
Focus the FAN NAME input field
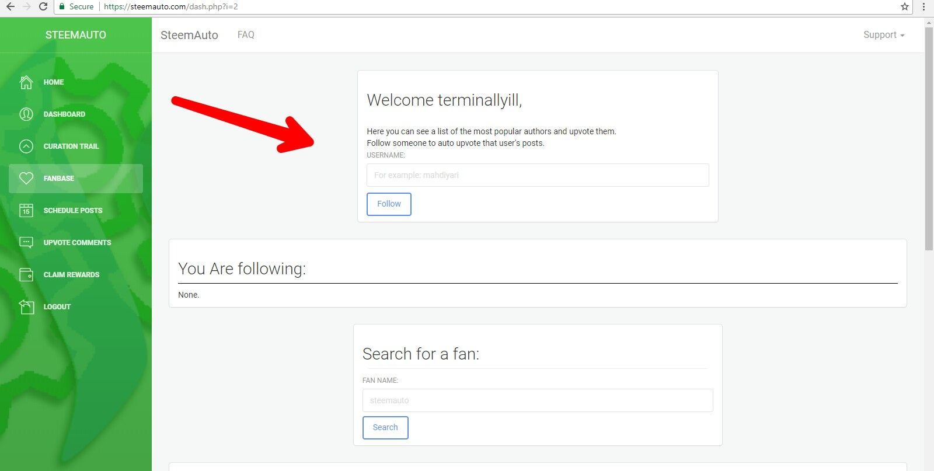point(538,400)
